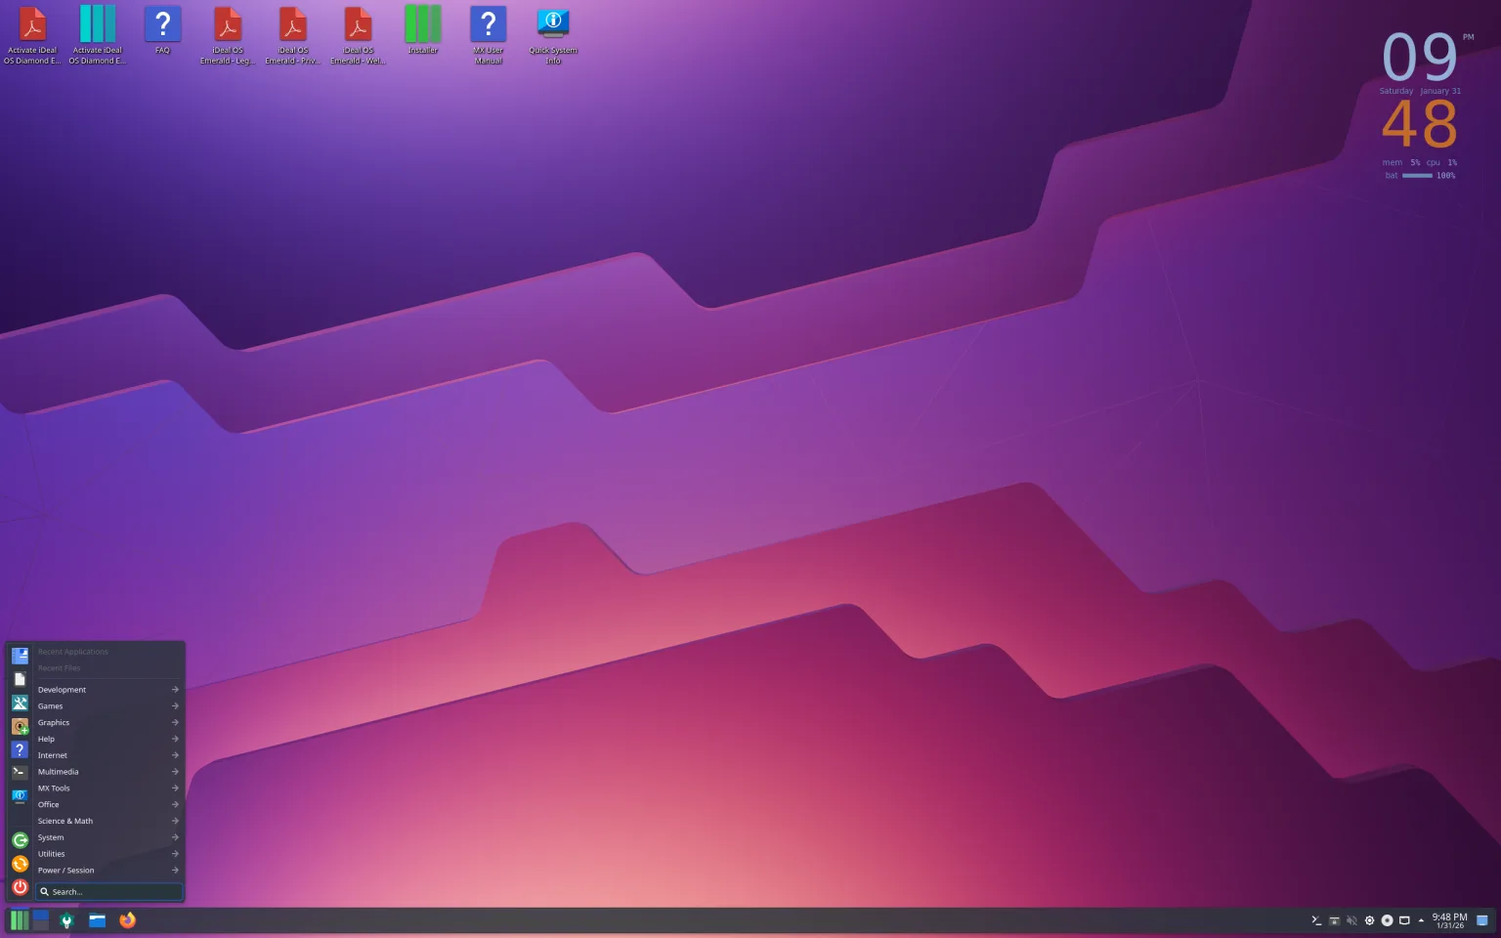
Task: Toggle the virtual desktop pager
Action: 41,920
